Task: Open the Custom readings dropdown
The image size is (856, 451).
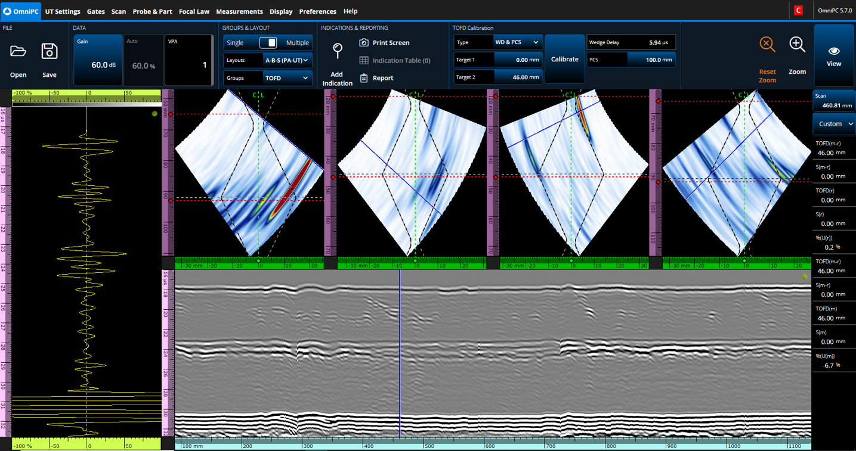Action: click(x=834, y=124)
